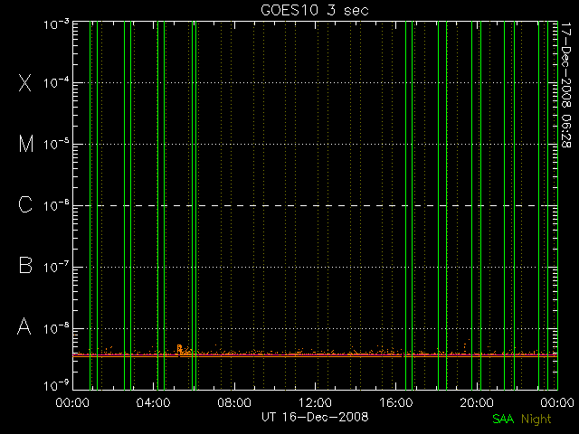Click the B flare class label
Screen dimensions: 579x434
[25, 265]
